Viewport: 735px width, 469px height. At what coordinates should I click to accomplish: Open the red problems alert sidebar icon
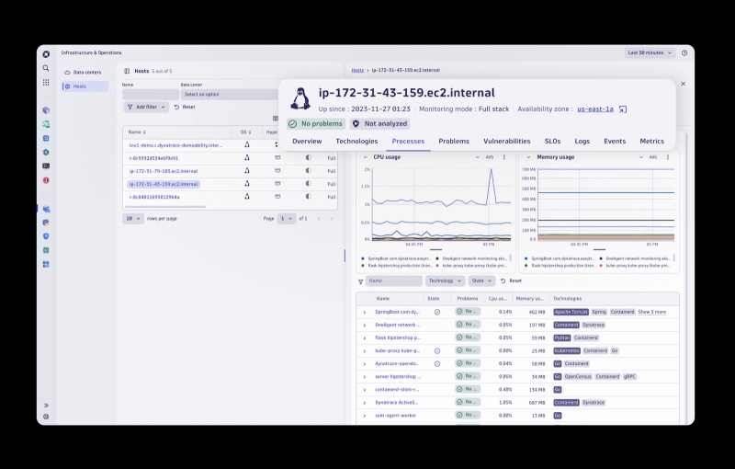(x=46, y=180)
